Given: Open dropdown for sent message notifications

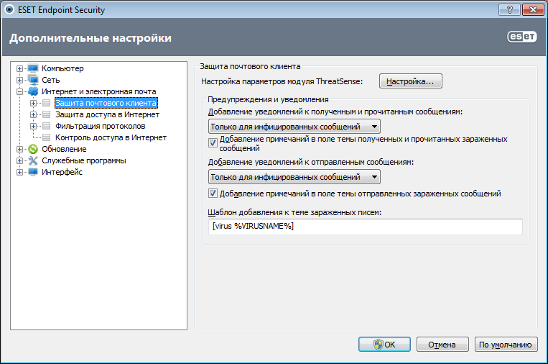Looking at the screenshot, I should pos(294,177).
